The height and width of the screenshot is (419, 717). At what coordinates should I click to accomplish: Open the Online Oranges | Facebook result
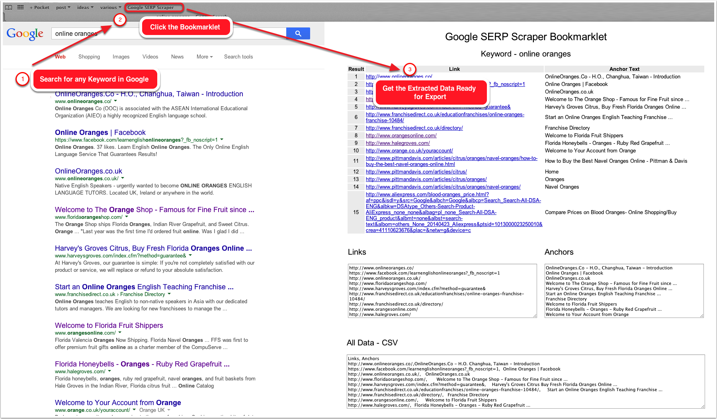click(100, 133)
